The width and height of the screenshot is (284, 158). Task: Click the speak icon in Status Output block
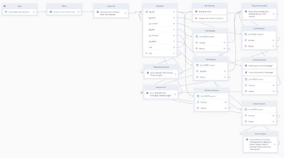[247, 139]
